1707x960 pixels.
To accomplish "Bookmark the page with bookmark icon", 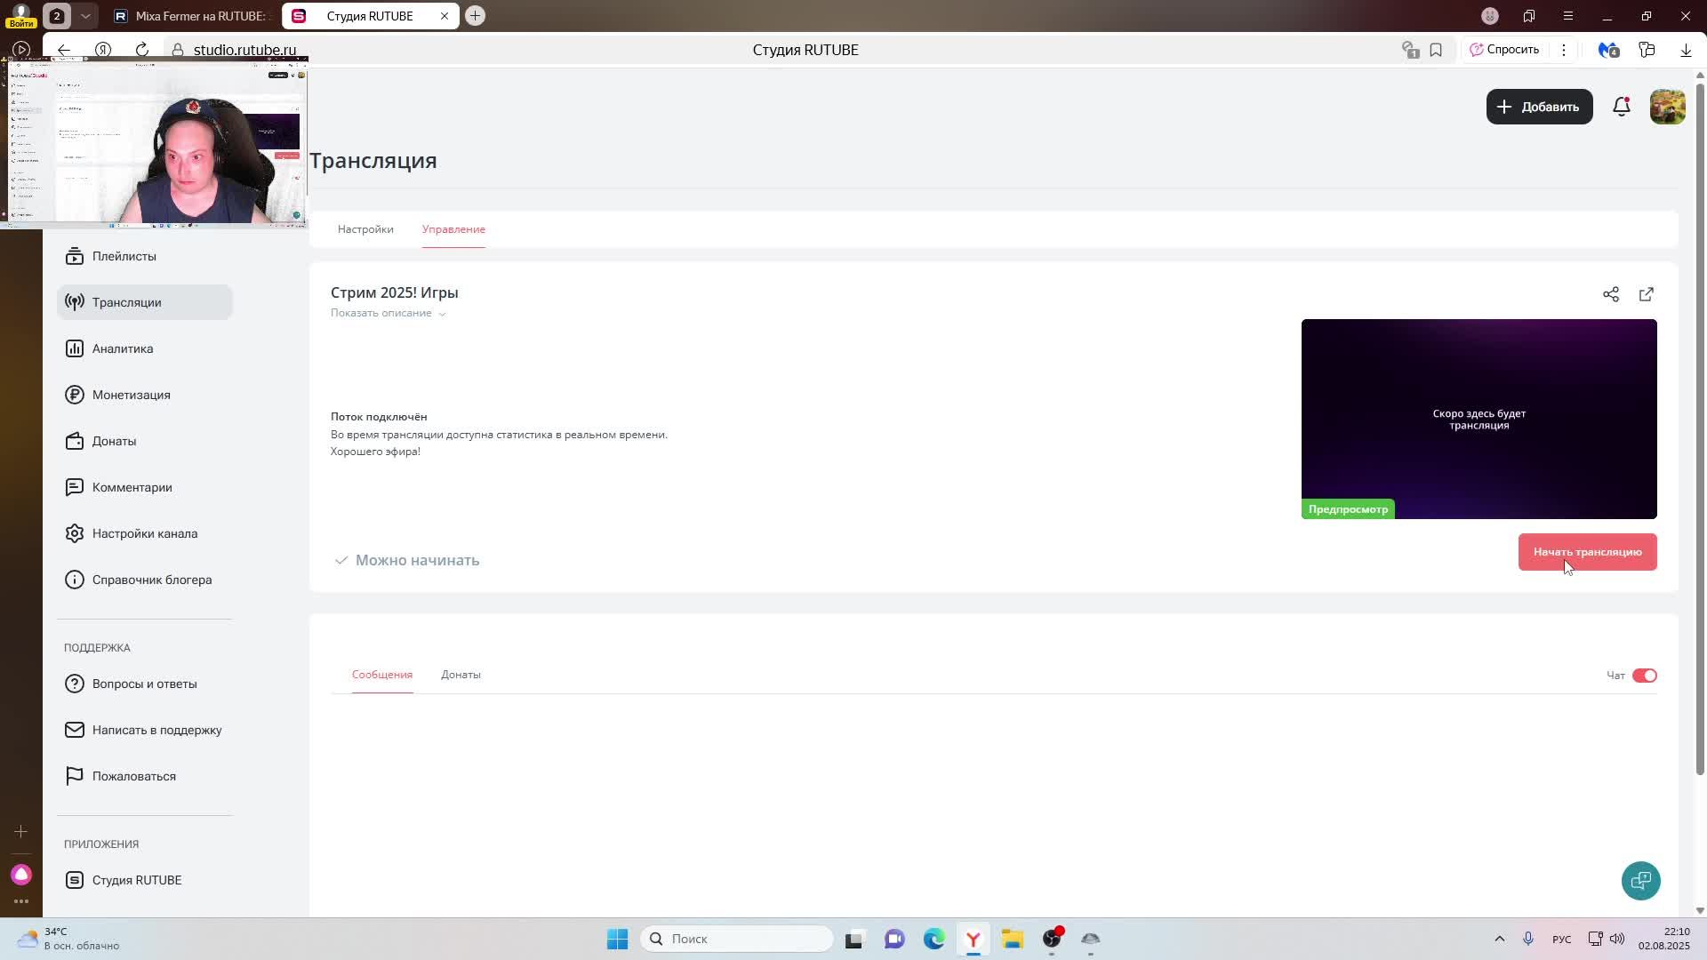I will pos(1436,50).
